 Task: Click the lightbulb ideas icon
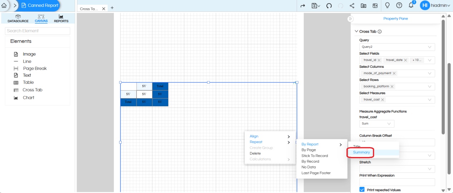[387, 5]
